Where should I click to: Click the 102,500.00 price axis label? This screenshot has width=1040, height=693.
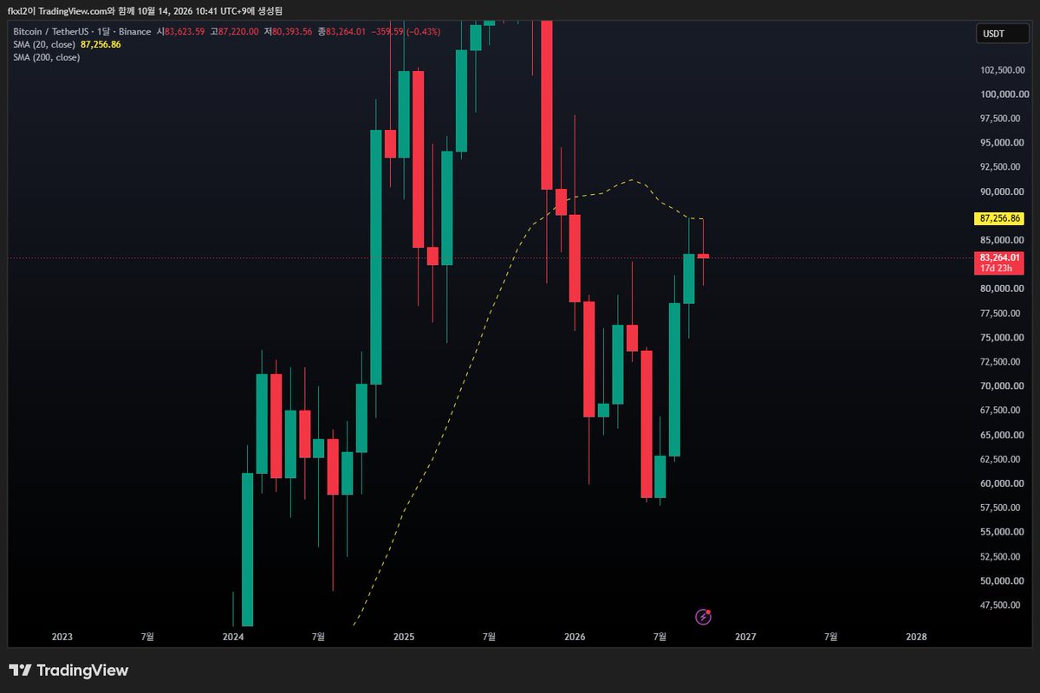click(1004, 70)
